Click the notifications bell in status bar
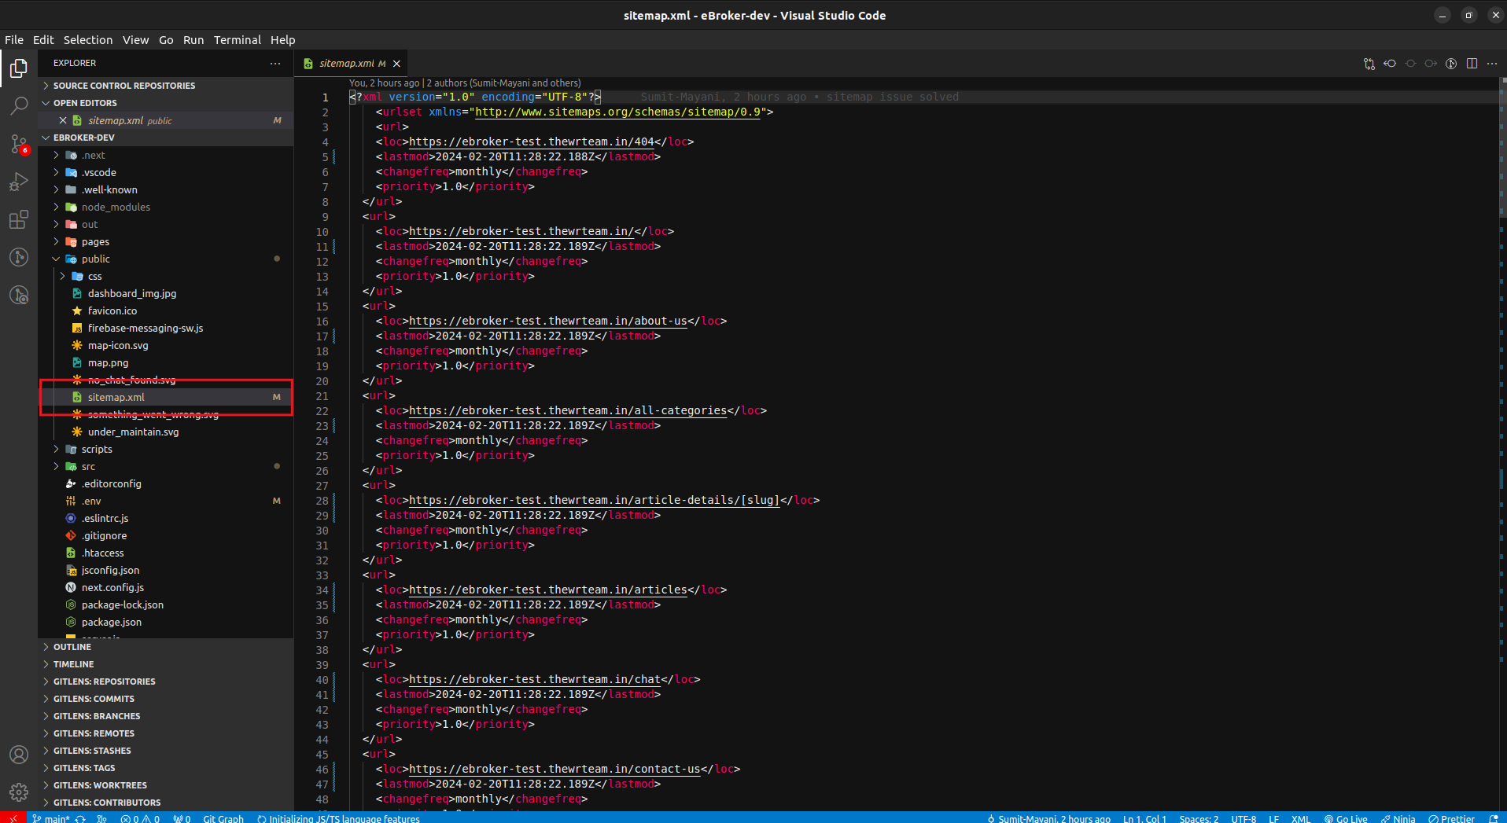1507x823 pixels. pyautogui.click(x=1494, y=818)
